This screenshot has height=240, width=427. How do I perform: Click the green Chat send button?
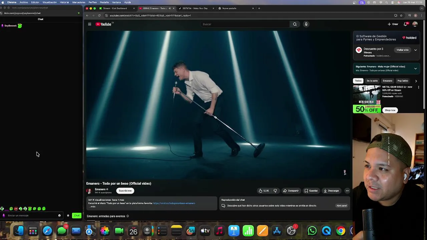coord(77,215)
